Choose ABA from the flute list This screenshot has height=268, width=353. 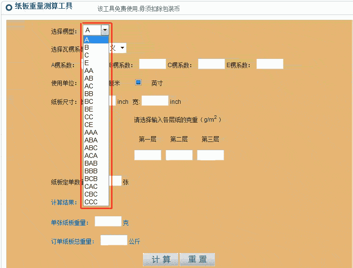96,140
